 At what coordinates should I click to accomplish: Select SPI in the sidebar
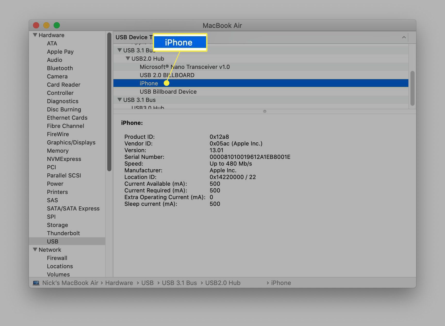click(x=51, y=217)
